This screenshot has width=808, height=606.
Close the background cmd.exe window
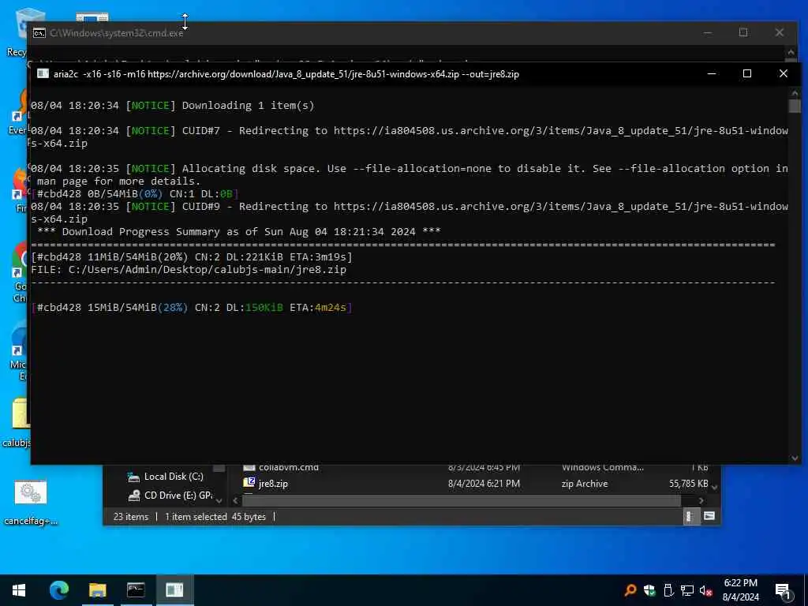(779, 32)
